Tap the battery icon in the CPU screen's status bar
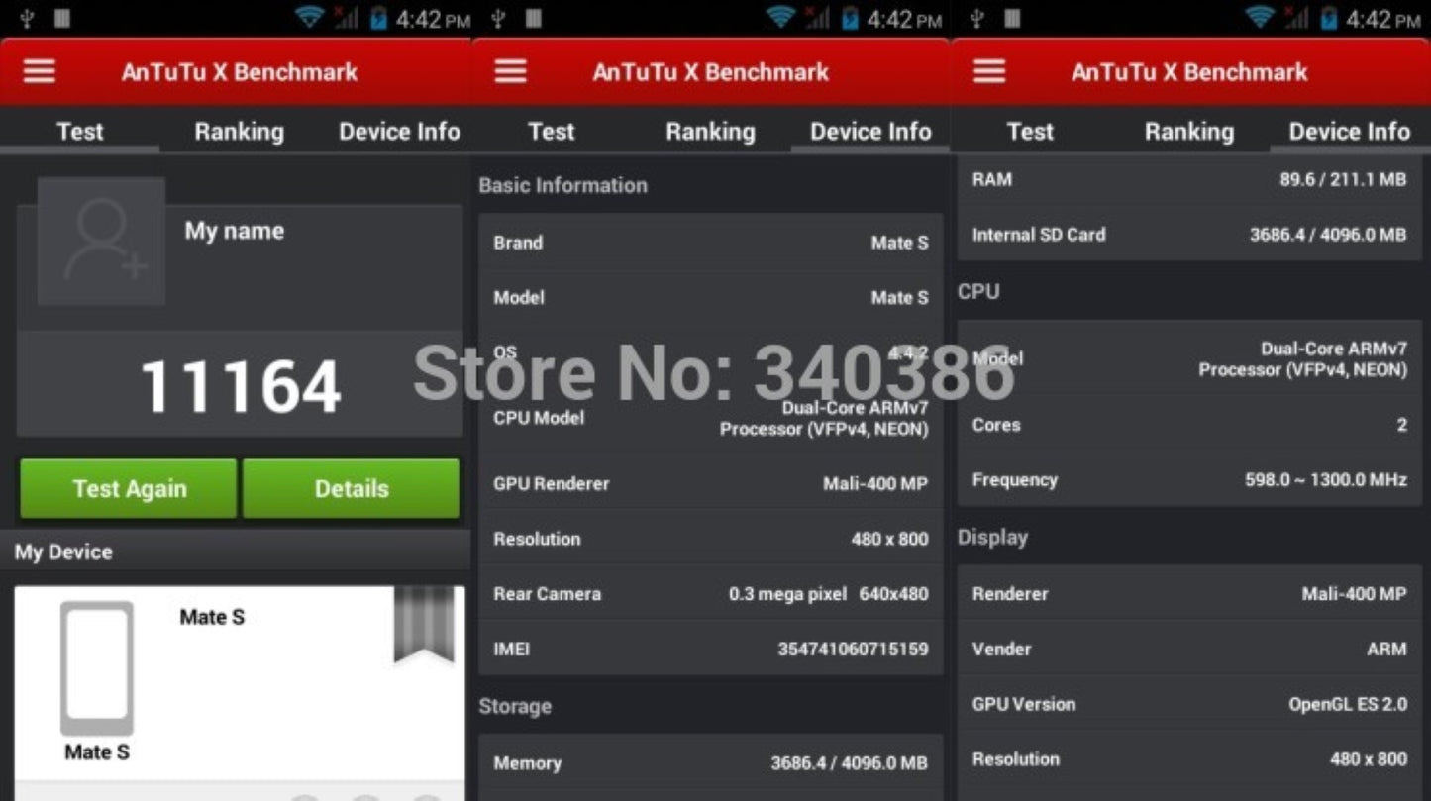The image size is (1431, 801). (x=1329, y=19)
